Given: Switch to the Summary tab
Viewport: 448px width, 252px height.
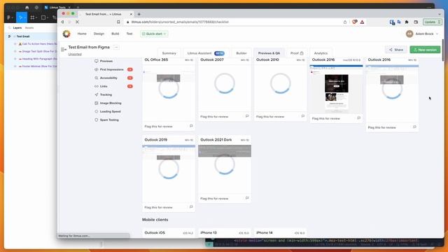Looking at the screenshot, I should (x=169, y=53).
